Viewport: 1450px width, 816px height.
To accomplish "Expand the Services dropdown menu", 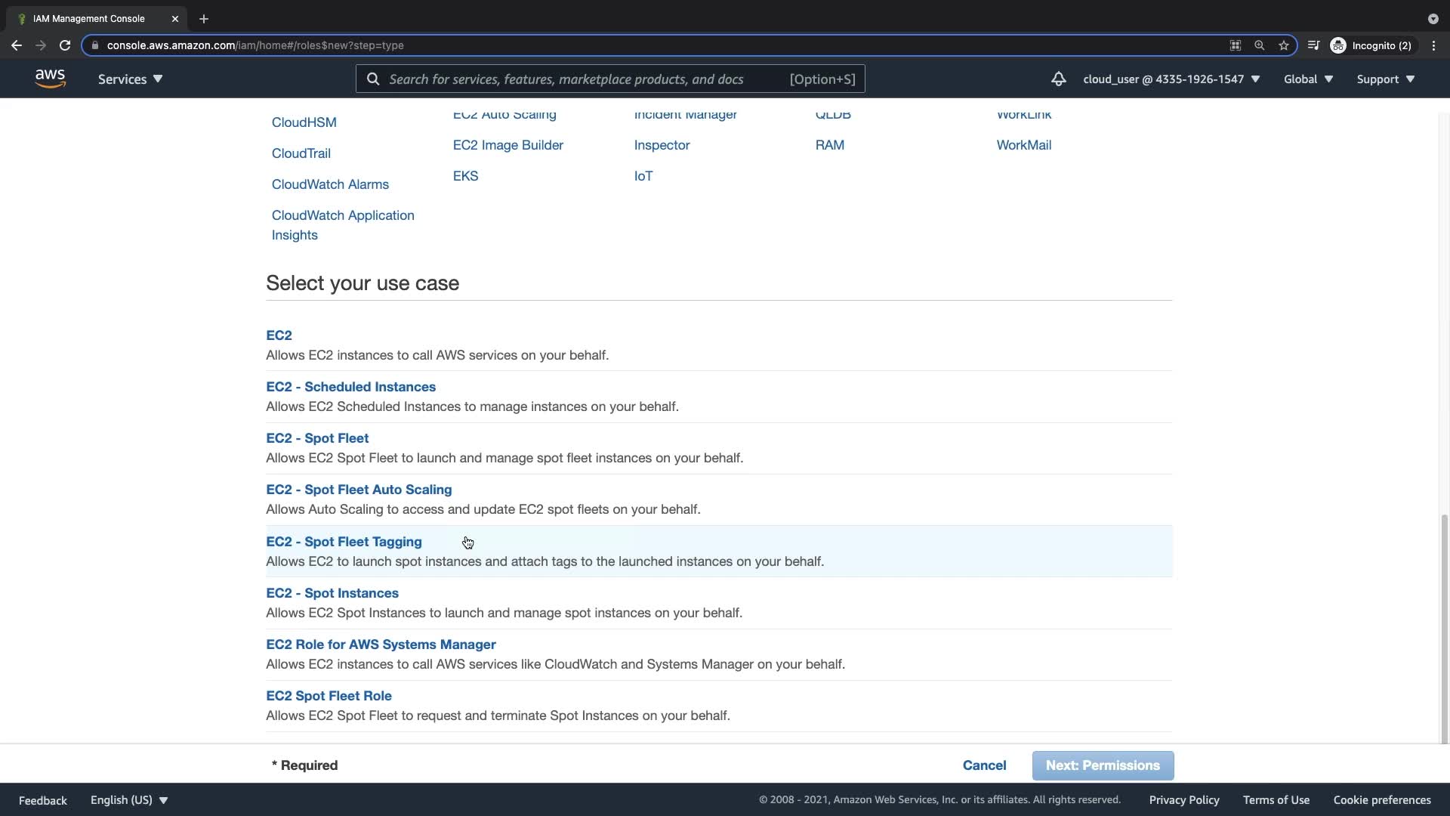I will click(130, 79).
